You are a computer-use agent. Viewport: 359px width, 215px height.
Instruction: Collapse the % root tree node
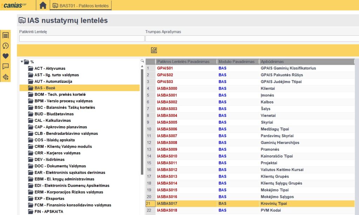22,62
